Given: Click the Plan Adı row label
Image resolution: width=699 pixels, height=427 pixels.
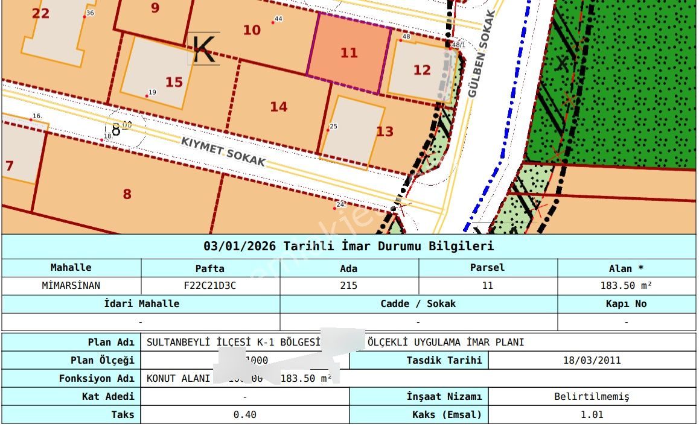Looking at the screenshot, I should point(110,341).
